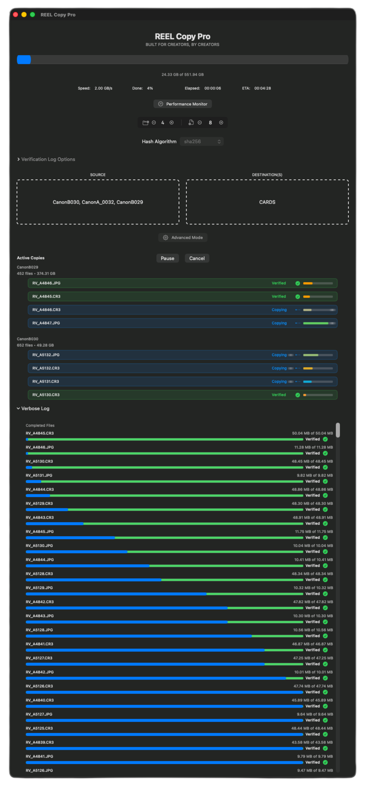Increase the folder thread count above 4
The height and width of the screenshot is (785, 367).
[x=172, y=123]
